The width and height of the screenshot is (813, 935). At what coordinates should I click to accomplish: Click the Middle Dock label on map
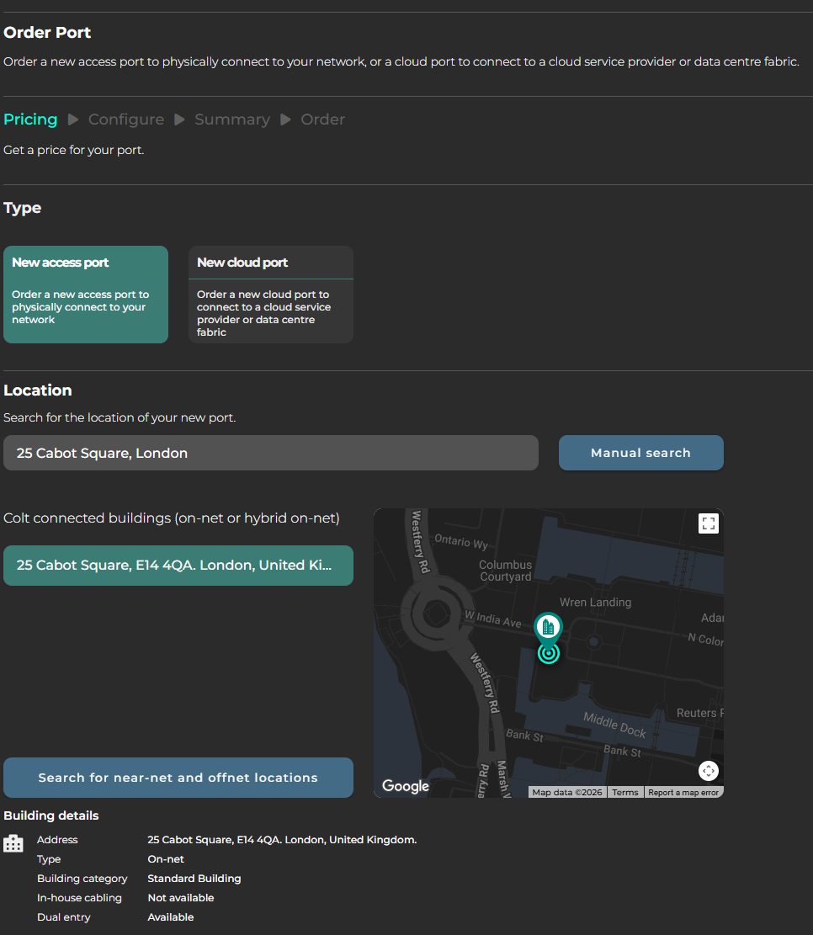(615, 725)
